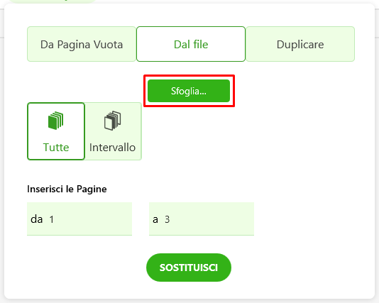Image resolution: width=379 pixels, height=303 pixels.
Task: Select the gray stacked pages Intervallo icon
Action: pos(113,121)
